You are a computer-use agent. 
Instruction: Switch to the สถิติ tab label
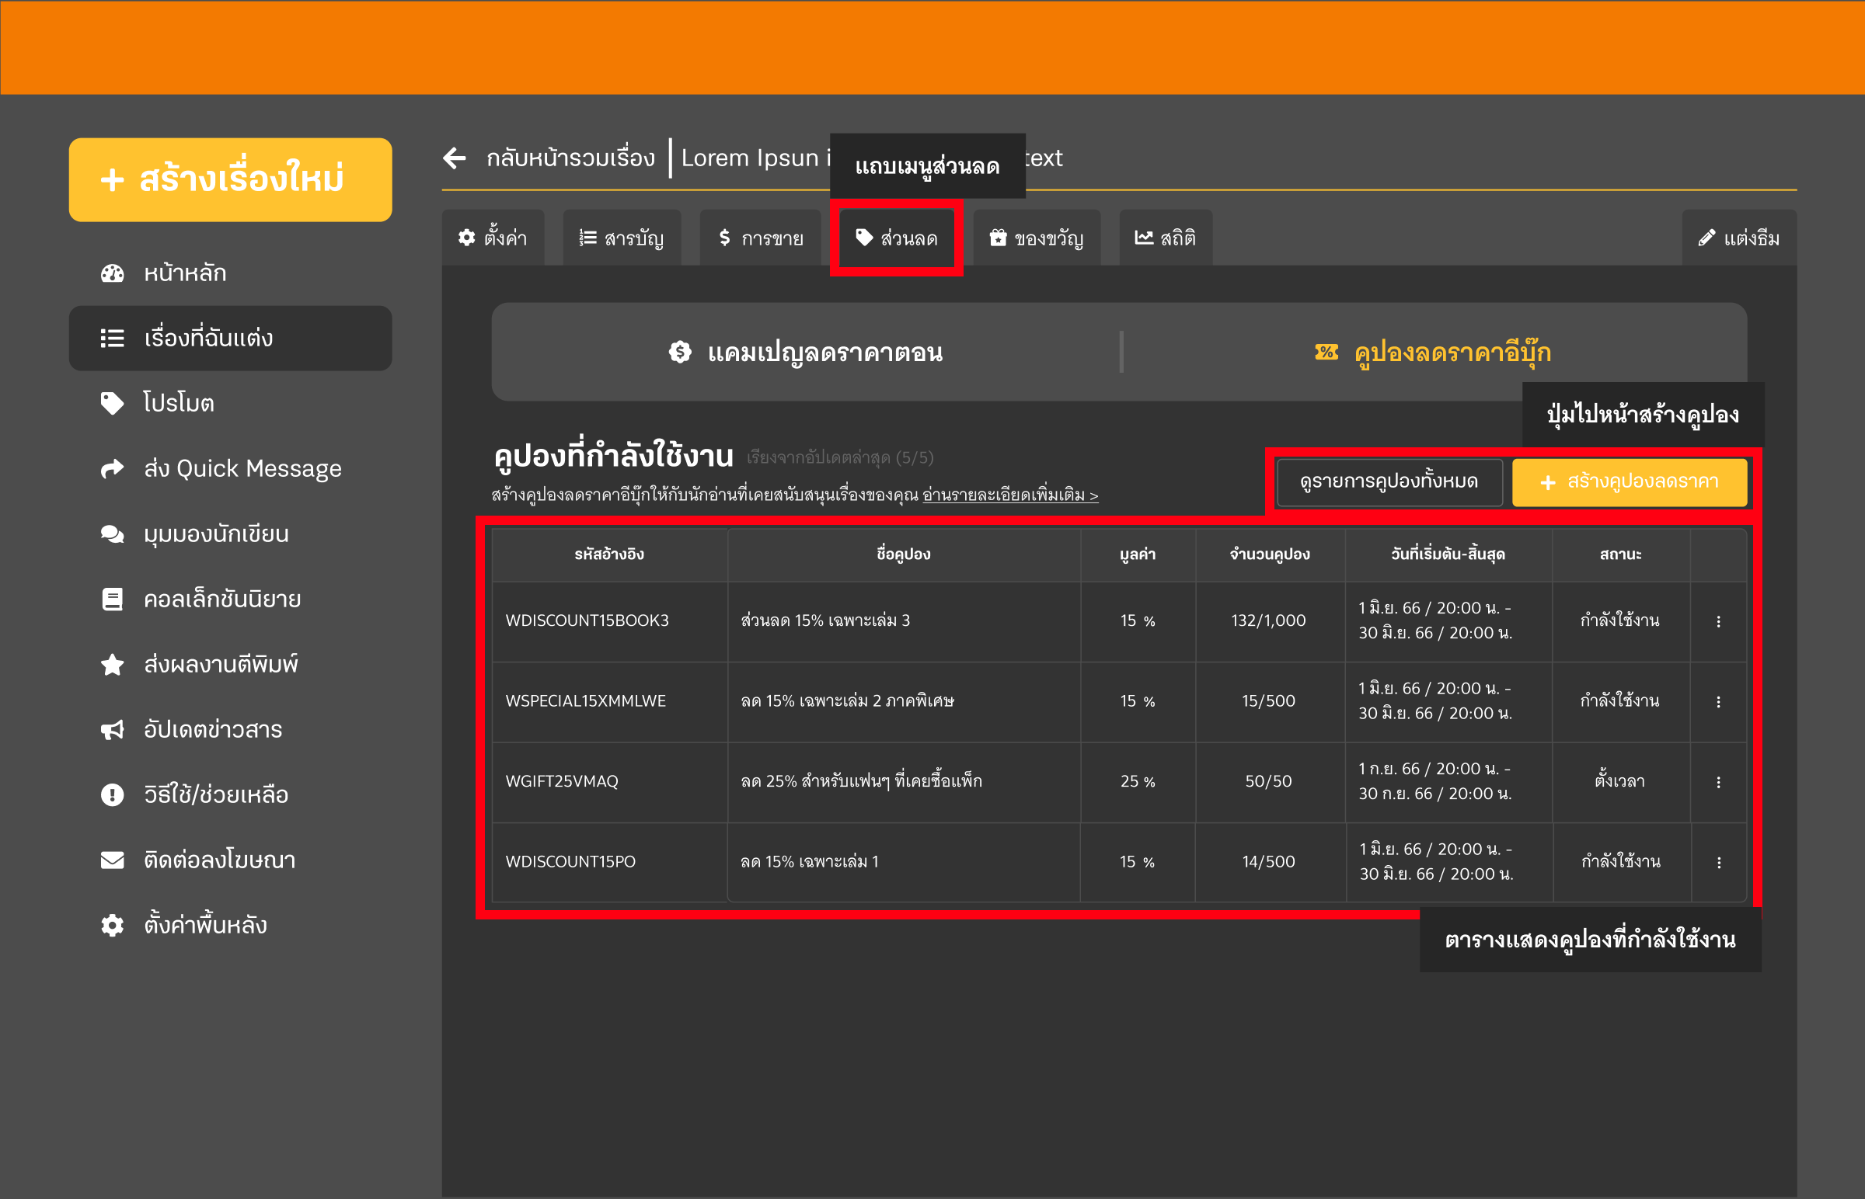pyautogui.click(x=1177, y=238)
